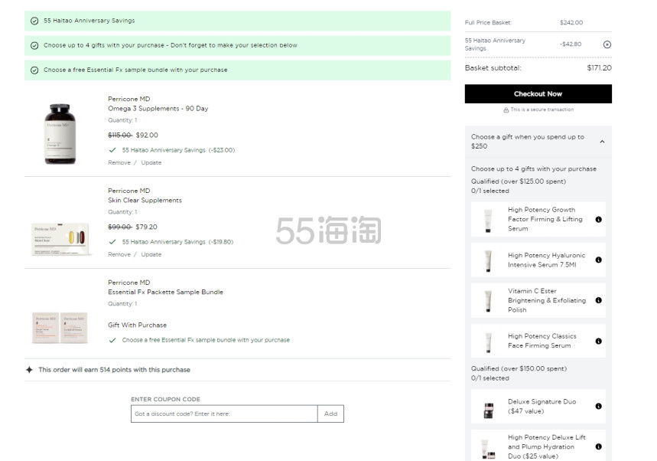The height and width of the screenshot is (461, 657).
Task: Click the Gift With Purchase label
Action: (x=138, y=325)
